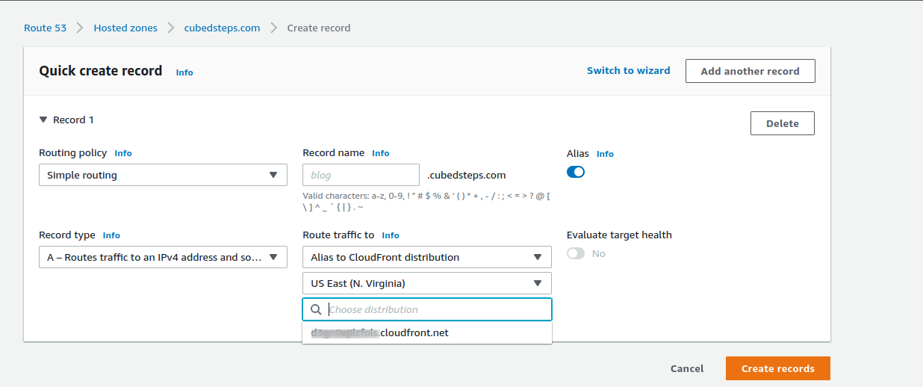Click the Record name input field
Screen dimensions: 923x387
361,175
